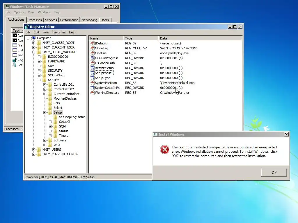
Task: Switch to Performance tab in Task Manager
Action: 69,20
